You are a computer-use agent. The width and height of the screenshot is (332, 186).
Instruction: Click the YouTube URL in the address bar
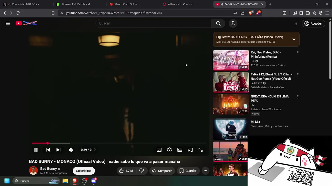[114, 13]
